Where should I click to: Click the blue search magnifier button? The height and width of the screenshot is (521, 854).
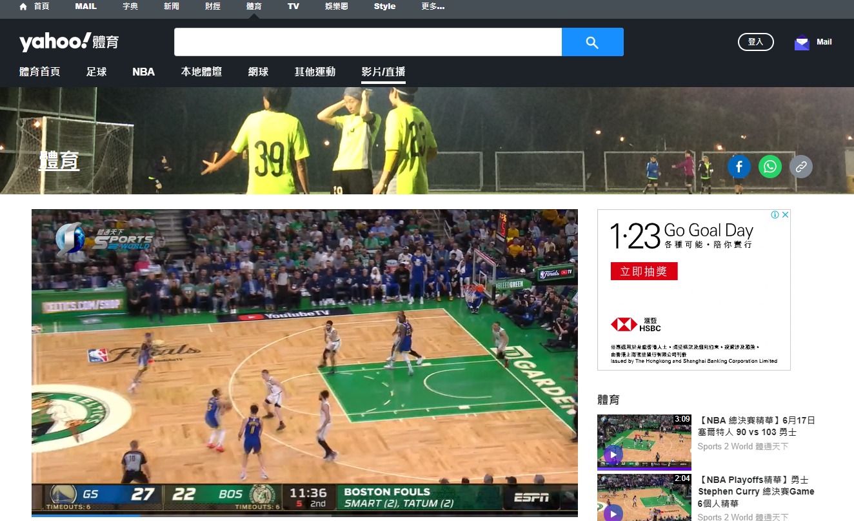pyautogui.click(x=592, y=43)
